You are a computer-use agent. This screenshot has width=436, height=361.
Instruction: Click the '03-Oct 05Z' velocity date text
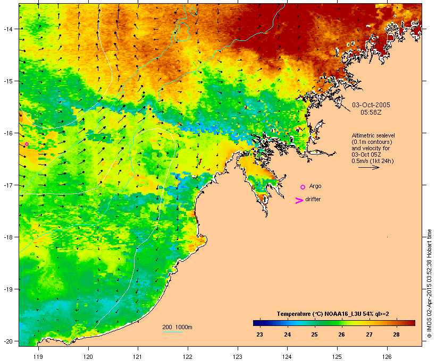point(366,154)
